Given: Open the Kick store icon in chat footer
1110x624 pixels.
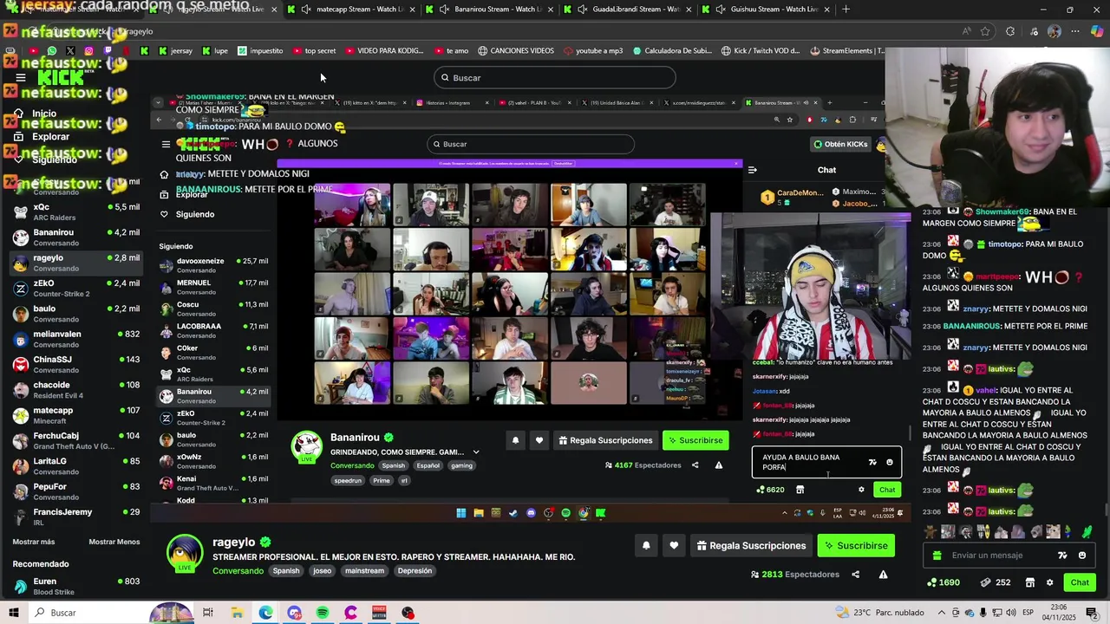Looking at the screenshot, I should coord(1029,582).
